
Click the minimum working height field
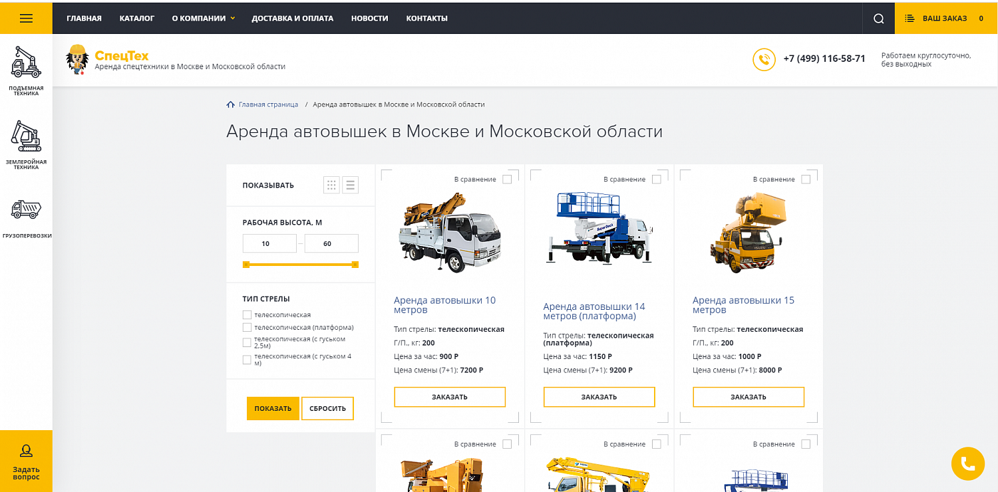tap(269, 243)
